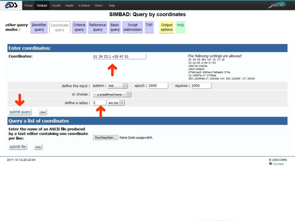Open the Script submission page

point(133,27)
